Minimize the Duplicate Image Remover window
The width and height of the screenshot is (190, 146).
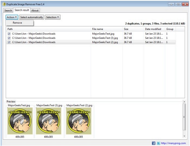pos(171,5)
